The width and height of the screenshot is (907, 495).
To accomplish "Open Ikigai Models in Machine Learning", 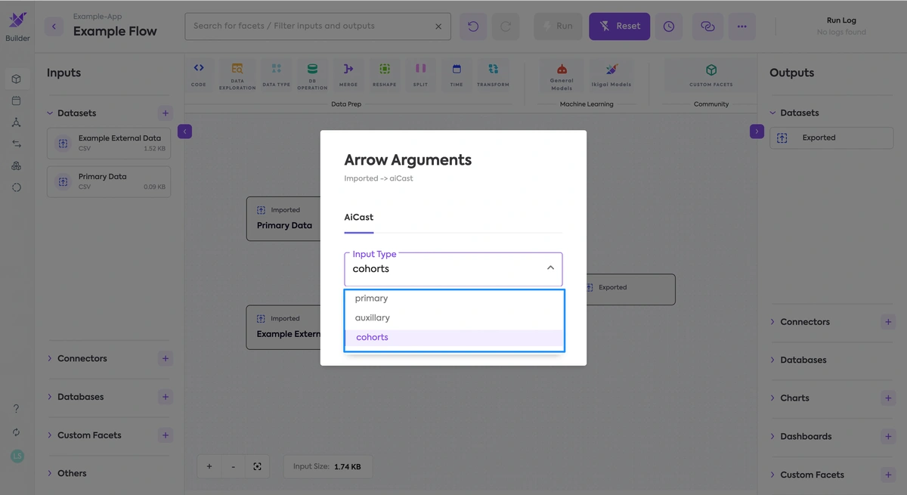I will pos(611,76).
